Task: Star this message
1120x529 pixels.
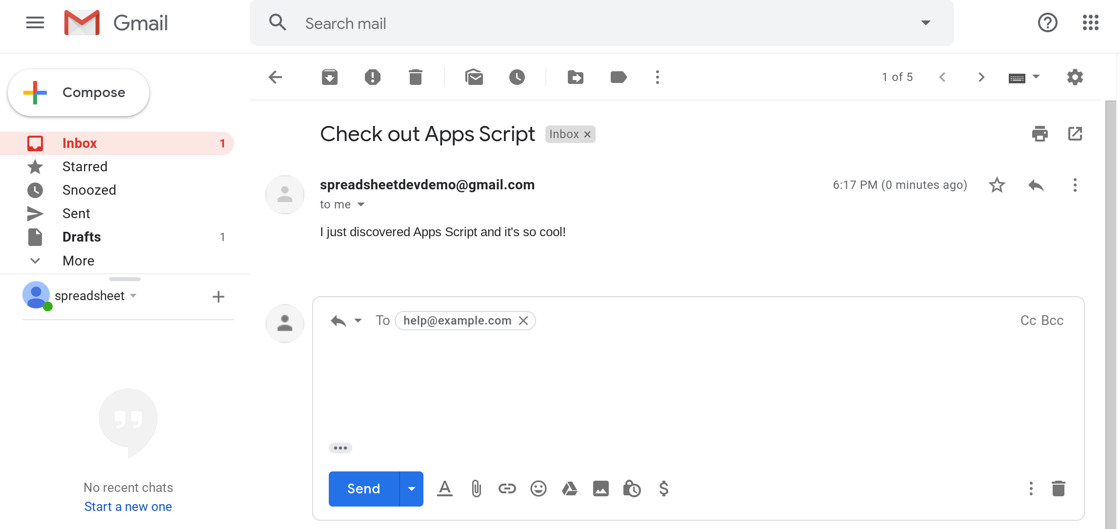Action: 997,185
